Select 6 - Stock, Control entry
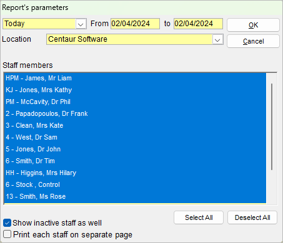The image size is (283, 243). [135, 185]
